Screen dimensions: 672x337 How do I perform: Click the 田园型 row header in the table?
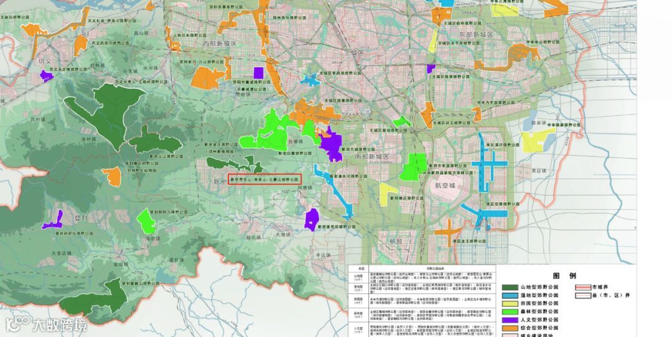[357, 301]
